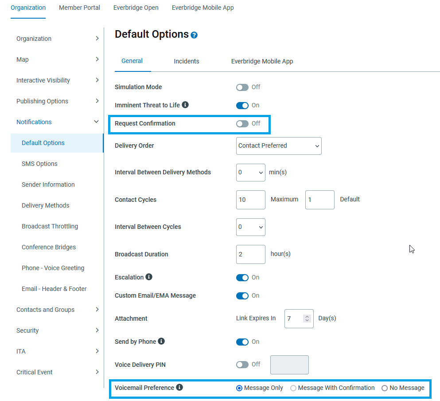440x401 pixels.
Task: Open the Default Options help icon
Action: click(x=194, y=35)
